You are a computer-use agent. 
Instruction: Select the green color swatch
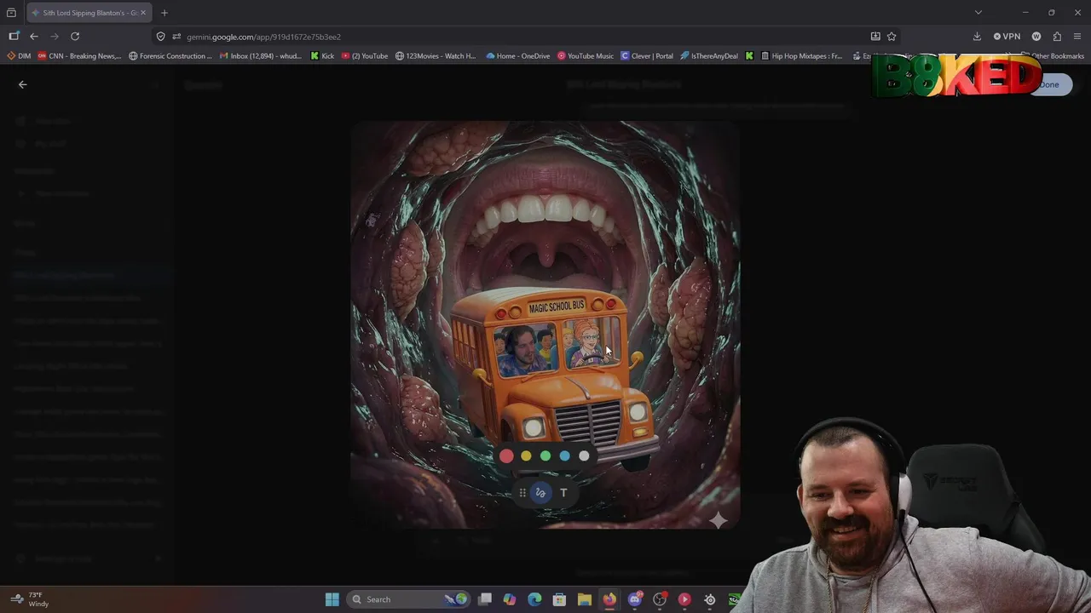545,456
